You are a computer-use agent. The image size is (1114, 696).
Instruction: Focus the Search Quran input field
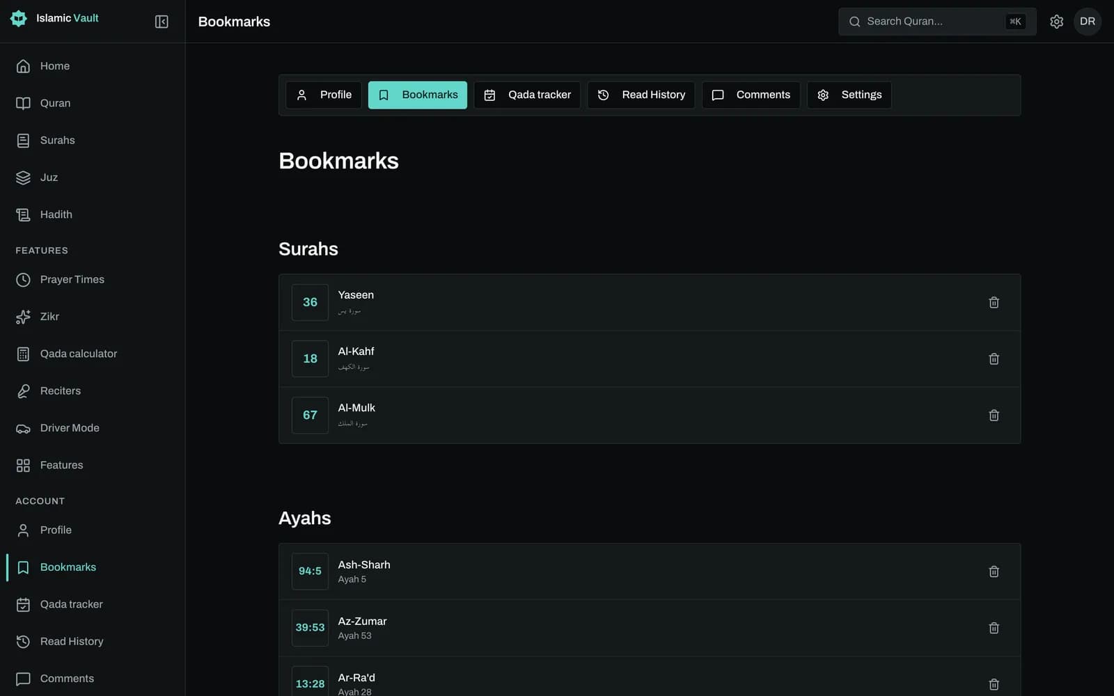coord(937,22)
